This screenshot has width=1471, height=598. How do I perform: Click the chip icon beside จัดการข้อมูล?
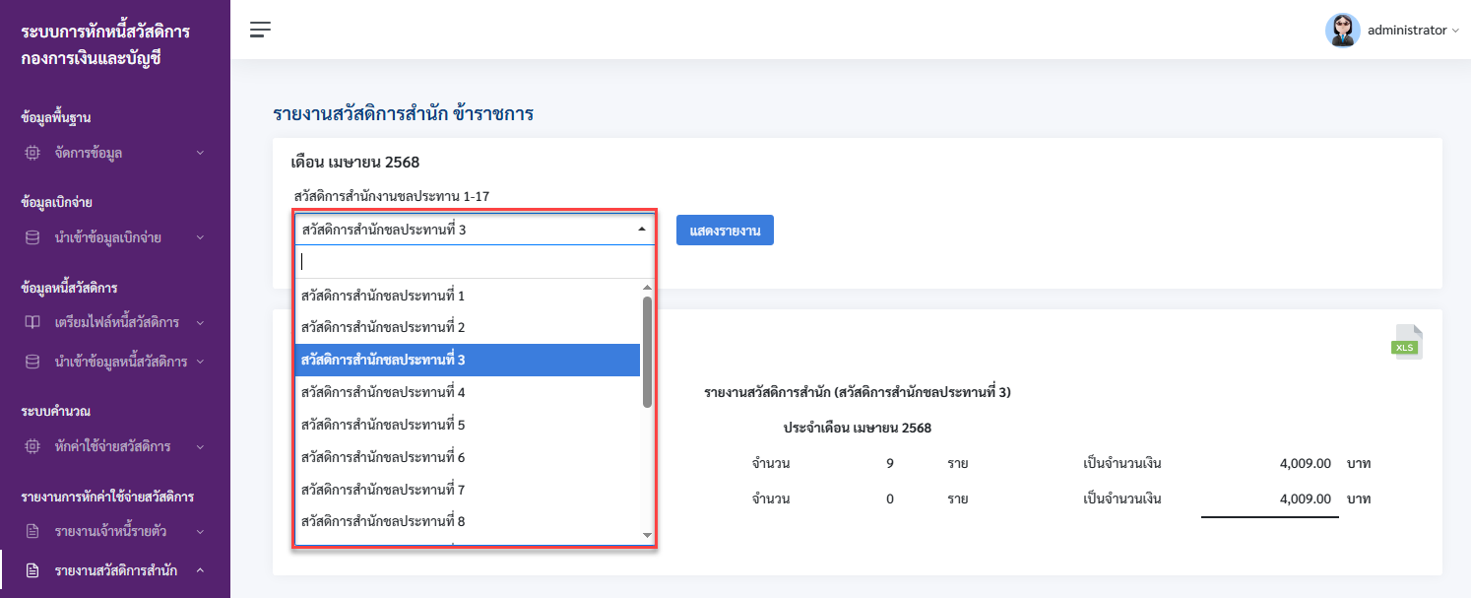point(32,153)
